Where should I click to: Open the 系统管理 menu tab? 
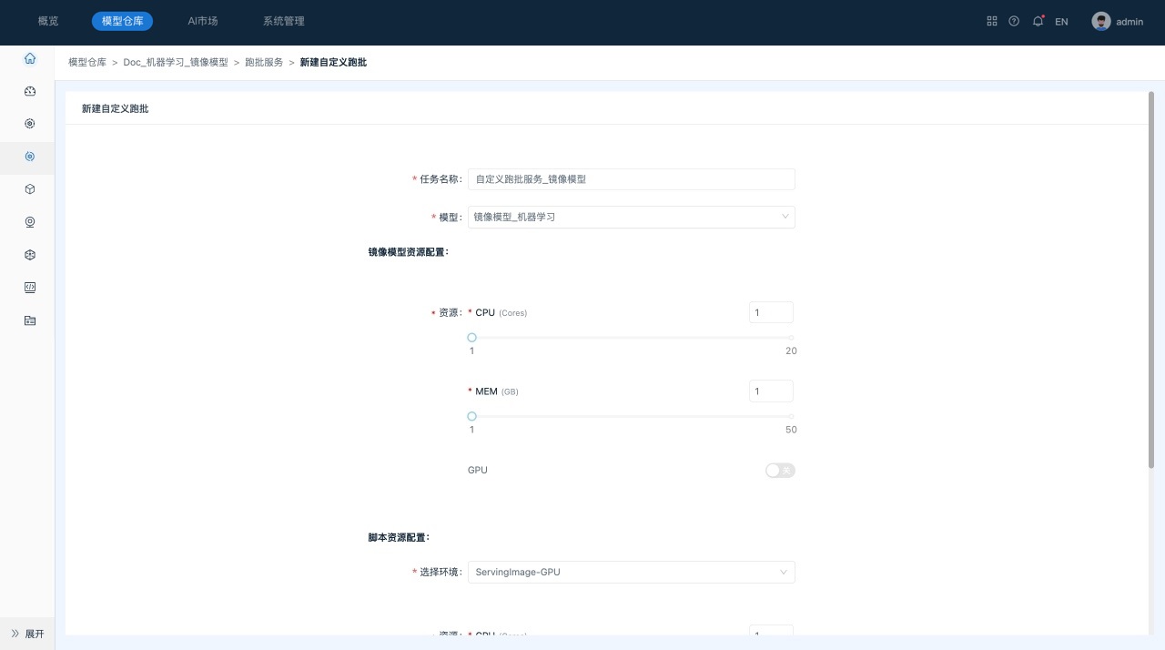[284, 21]
